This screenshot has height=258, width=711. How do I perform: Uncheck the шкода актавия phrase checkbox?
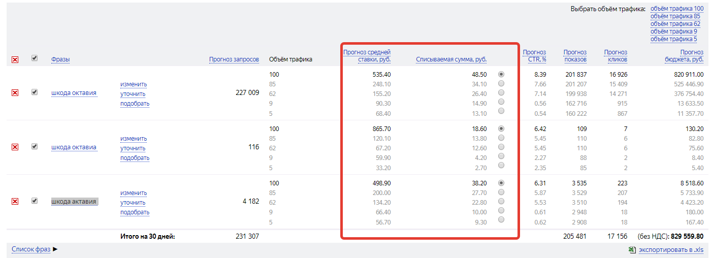click(x=35, y=201)
